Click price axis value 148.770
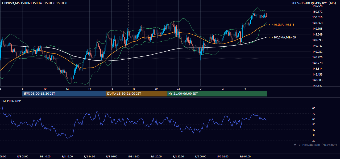The width and height of the screenshot is (340, 159). 317,63
